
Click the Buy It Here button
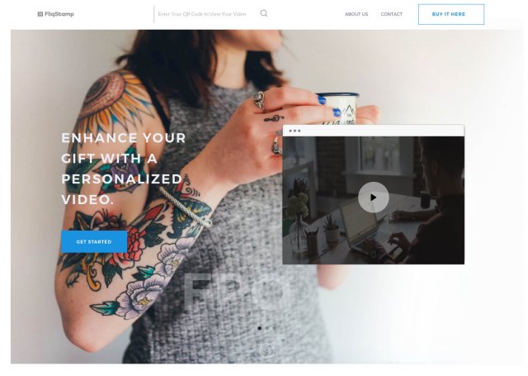coord(451,14)
